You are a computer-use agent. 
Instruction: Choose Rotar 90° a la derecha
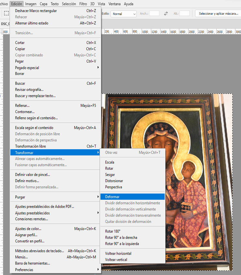133,238
